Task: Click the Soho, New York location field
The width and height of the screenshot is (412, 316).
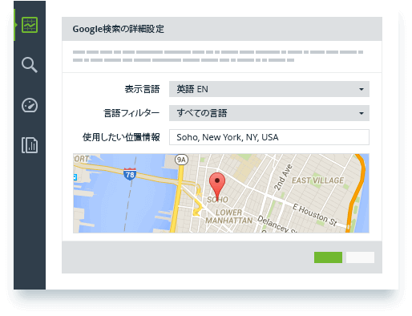Action: click(269, 137)
